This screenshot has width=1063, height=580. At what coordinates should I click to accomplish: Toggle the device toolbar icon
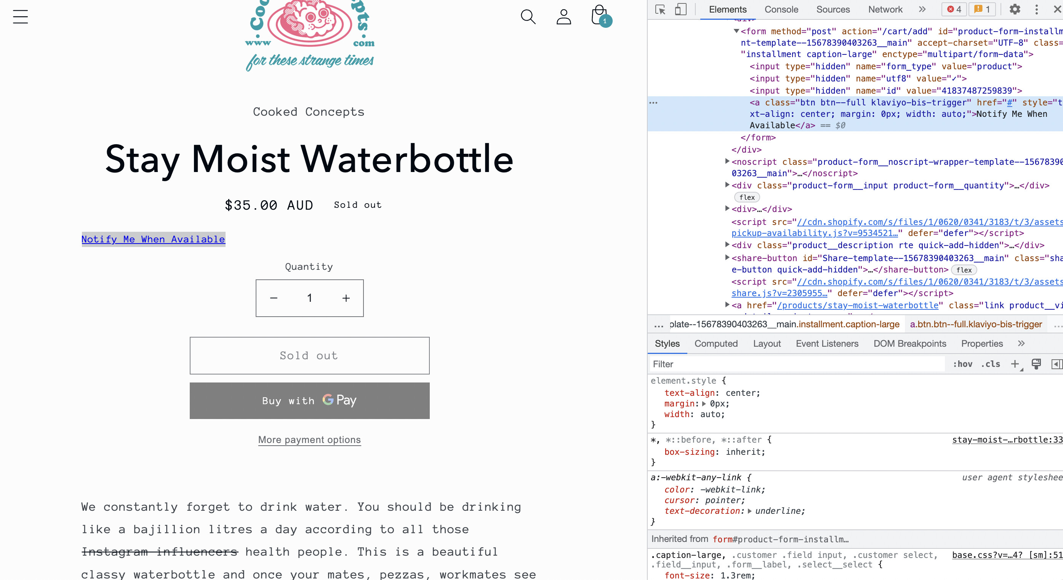pos(680,10)
